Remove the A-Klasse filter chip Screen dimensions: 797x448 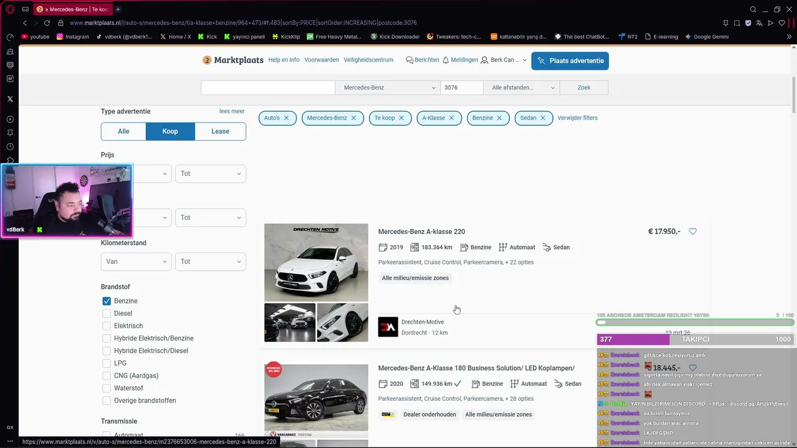451,118
